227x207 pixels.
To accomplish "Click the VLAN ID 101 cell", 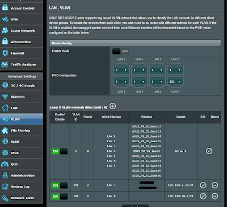I will (76, 185).
